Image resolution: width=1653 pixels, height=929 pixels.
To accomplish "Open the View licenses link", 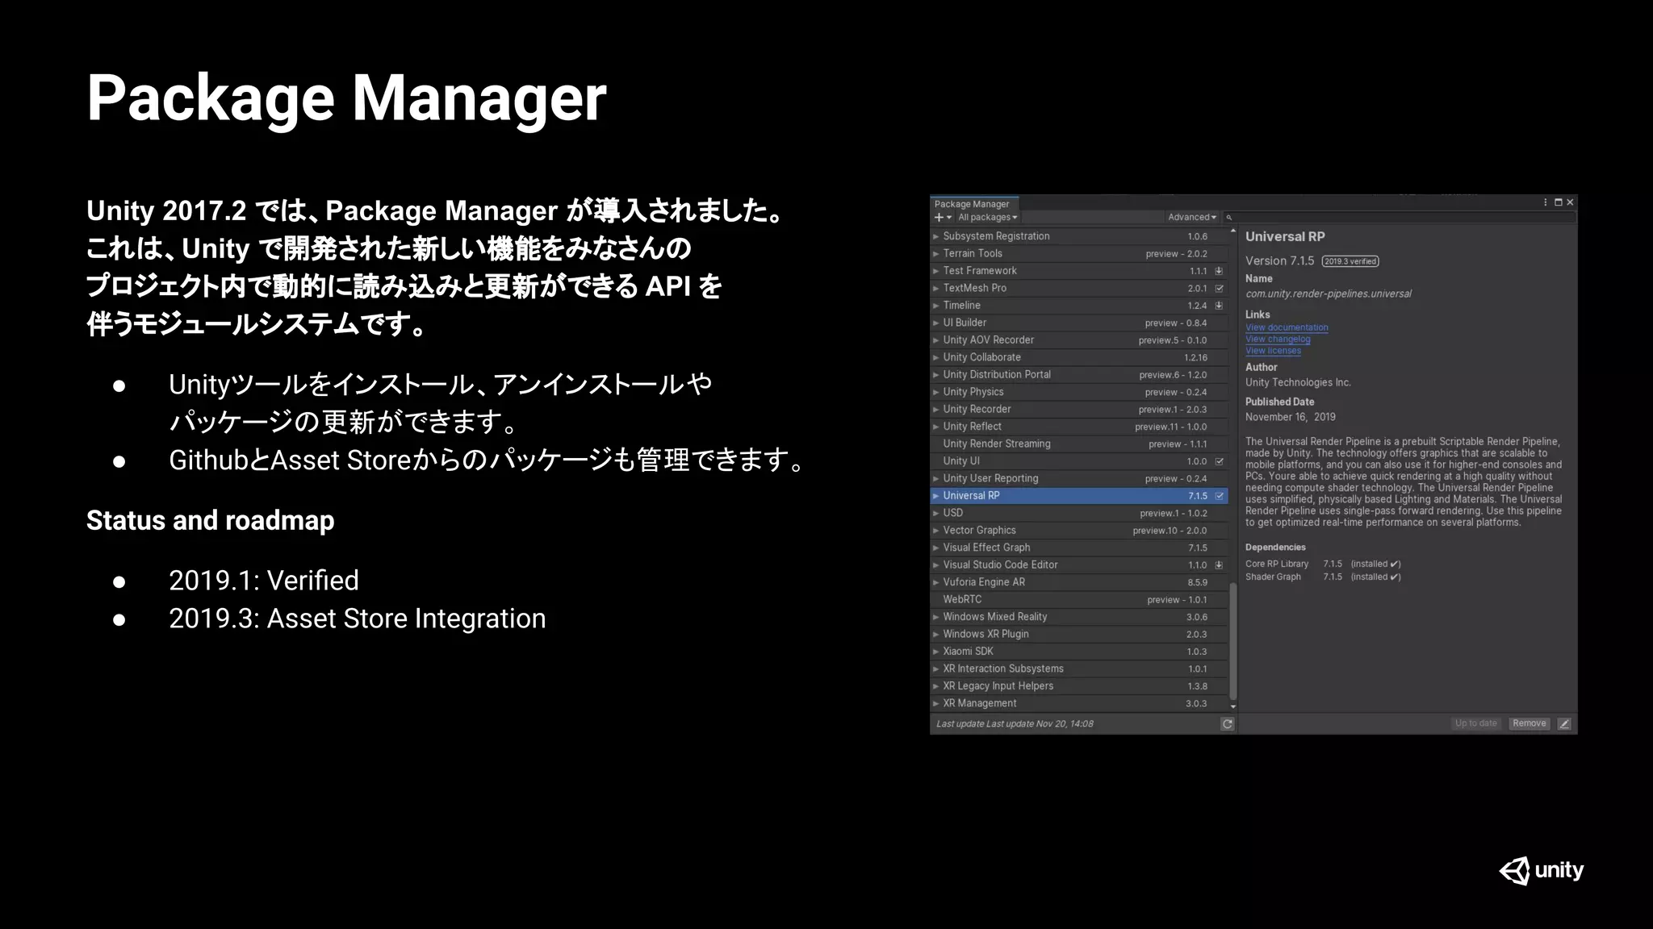I will click(1273, 351).
